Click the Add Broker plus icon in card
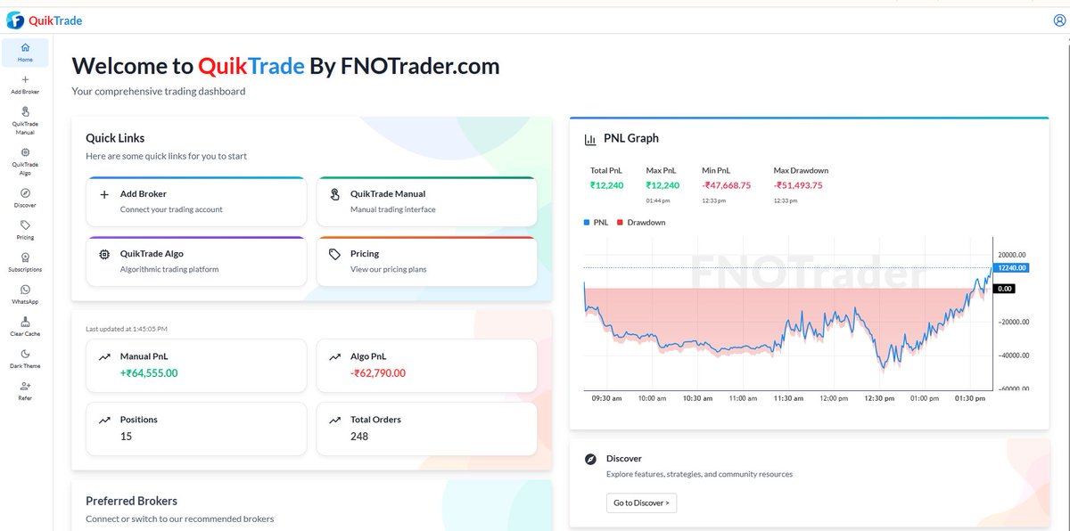Image resolution: width=1070 pixels, height=531 pixels. (x=104, y=194)
